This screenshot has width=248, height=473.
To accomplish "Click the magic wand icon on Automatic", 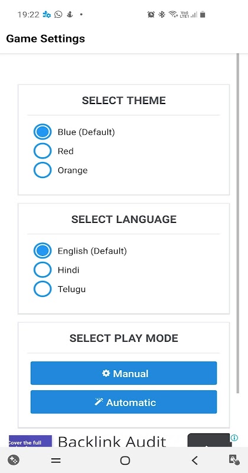I will pyautogui.click(x=99, y=402).
